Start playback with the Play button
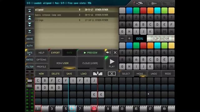Screen dimensions: 200x112 pyautogui.click(x=112, y=63)
